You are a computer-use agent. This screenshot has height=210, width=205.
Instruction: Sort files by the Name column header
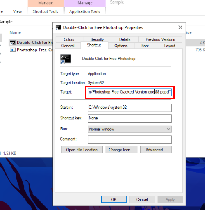click(x=15, y=32)
